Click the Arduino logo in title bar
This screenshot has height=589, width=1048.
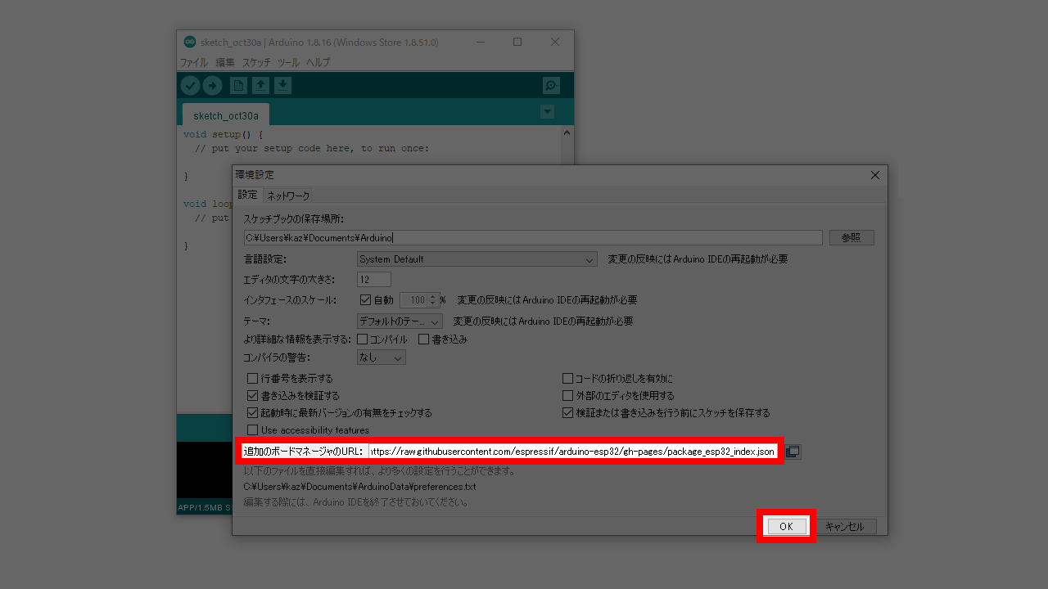click(x=190, y=43)
